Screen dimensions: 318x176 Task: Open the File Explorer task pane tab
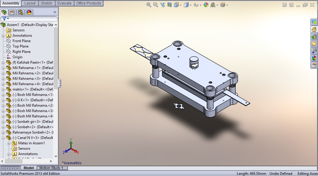pos(314,44)
